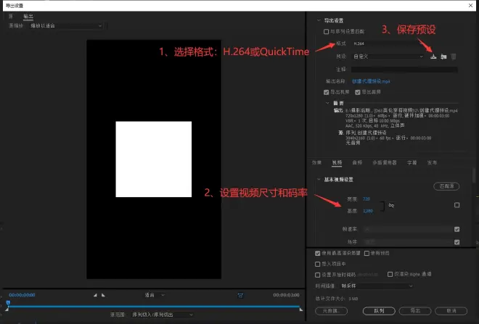The height and width of the screenshot is (324, 479).
Task: Click the height value 1280
Action: (368, 211)
